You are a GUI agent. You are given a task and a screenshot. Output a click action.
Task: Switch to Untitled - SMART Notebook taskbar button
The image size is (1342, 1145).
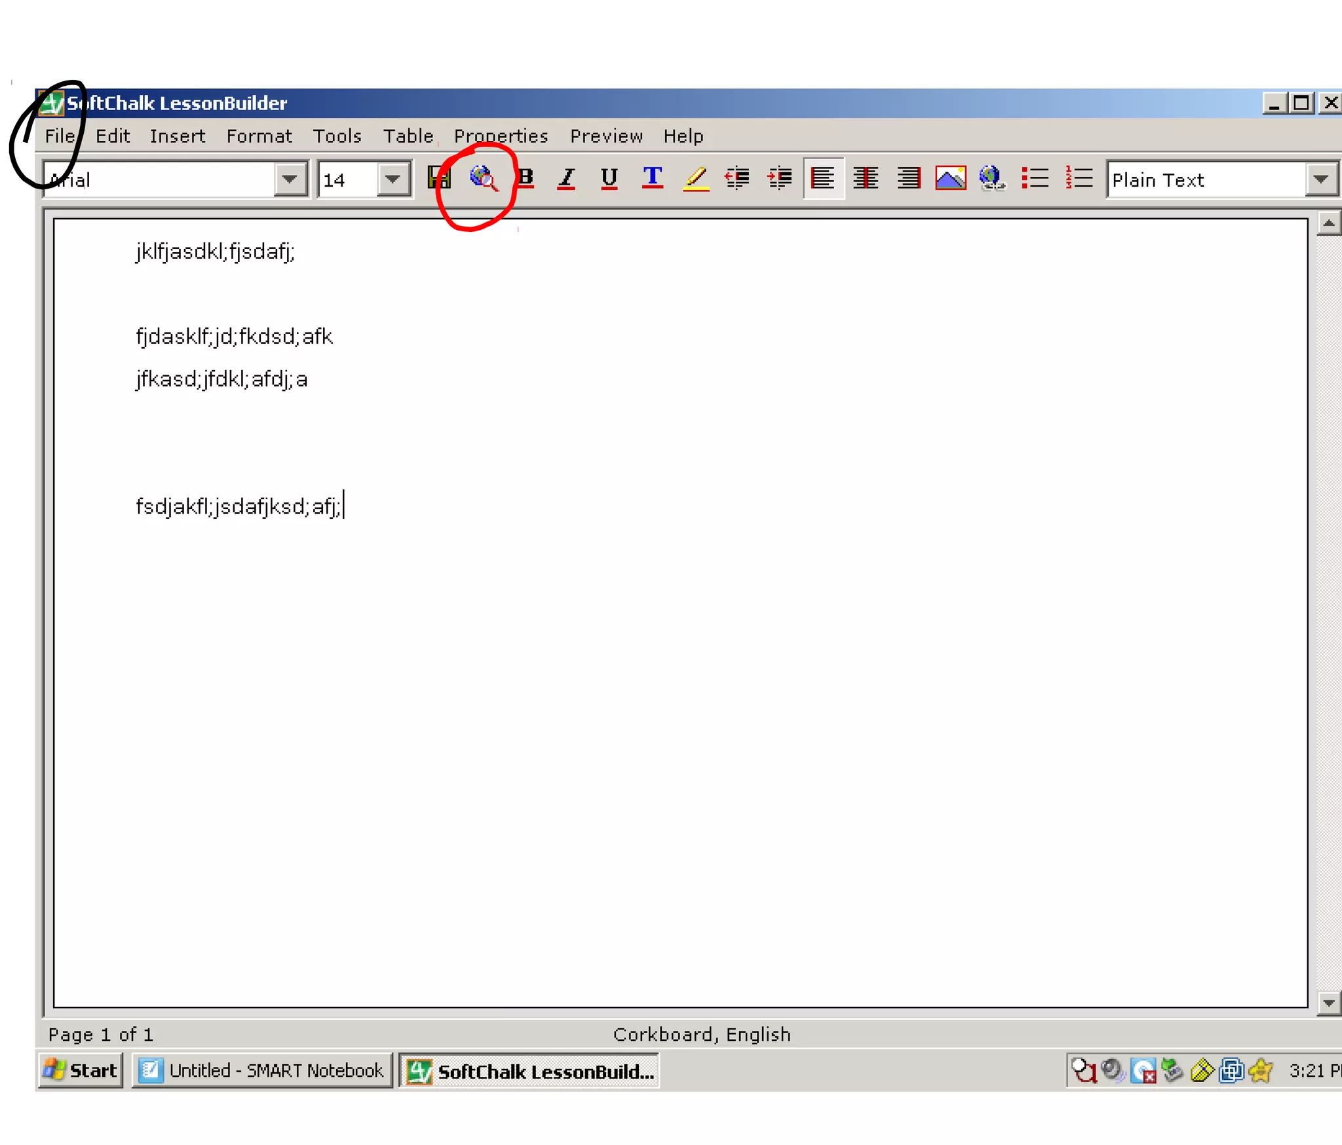tap(262, 1070)
